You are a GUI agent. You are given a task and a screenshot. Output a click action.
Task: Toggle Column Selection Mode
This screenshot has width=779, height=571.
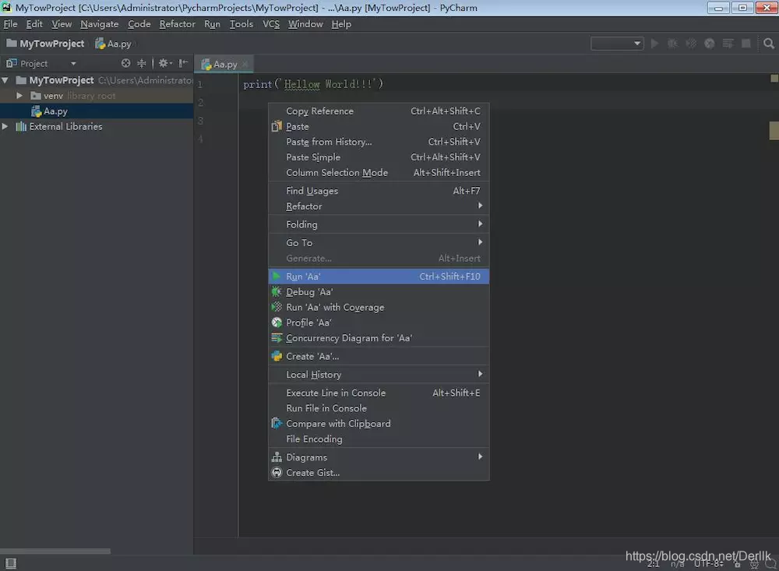379,172
